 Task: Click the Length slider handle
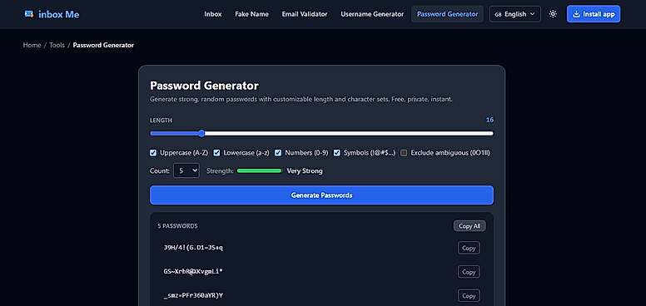pyautogui.click(x=201, y=133)
